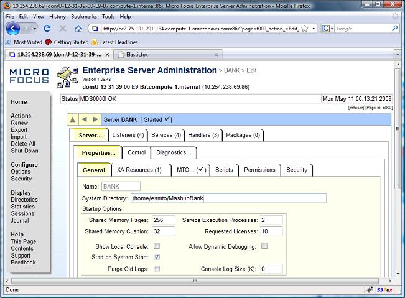
Task: Open Directories under Display
Action: coord(24,200)
